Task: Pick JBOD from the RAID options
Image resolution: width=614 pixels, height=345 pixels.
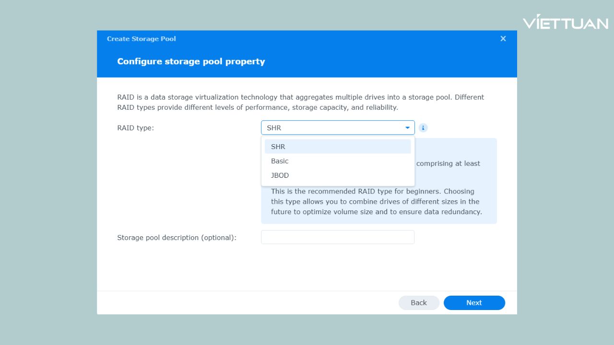Action: [338, 175]
